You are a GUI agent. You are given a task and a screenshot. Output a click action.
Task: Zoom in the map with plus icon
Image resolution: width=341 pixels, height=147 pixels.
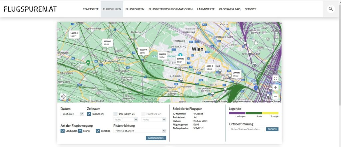tap(275, 88)
